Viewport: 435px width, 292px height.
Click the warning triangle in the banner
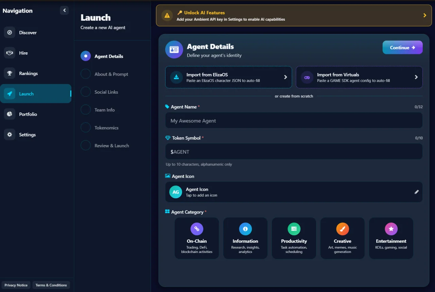pyautogui.click(x=167, y=15)
